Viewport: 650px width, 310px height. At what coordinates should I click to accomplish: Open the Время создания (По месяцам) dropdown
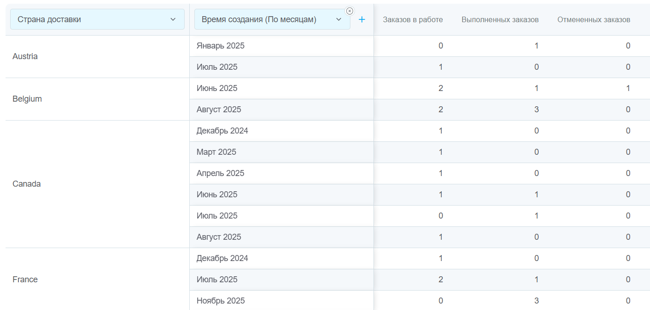(x=272, y=19)
